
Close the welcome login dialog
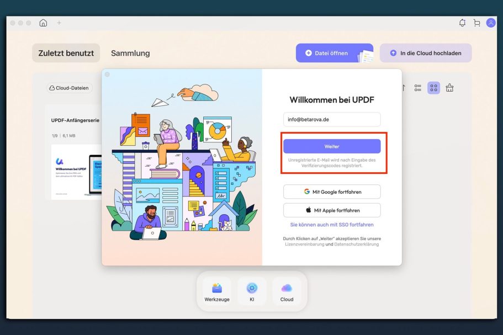click(x=107, y=75)
